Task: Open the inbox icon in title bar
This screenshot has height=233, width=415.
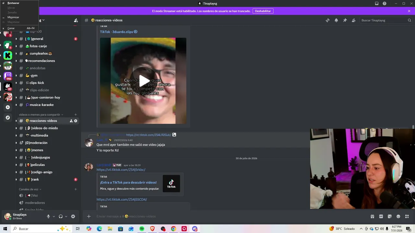Action: (377, 4)
